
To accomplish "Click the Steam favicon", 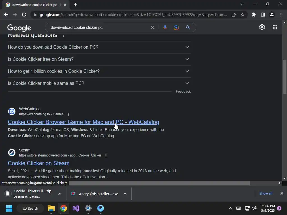I will (x=12, y=152).
